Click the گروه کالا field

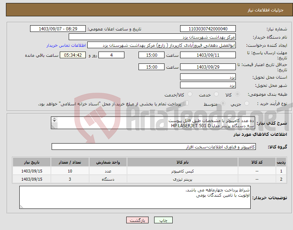154,147
